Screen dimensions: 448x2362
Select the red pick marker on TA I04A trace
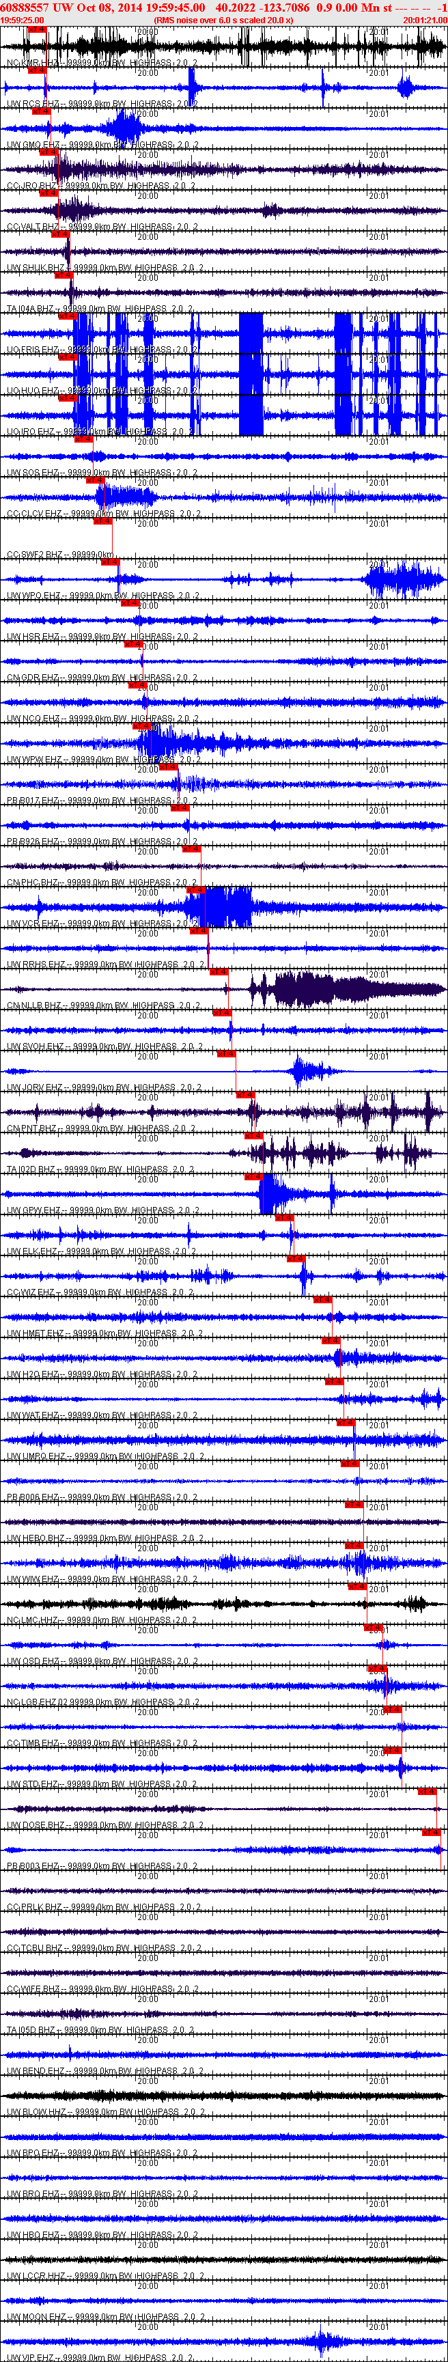[x=64, y=275]
